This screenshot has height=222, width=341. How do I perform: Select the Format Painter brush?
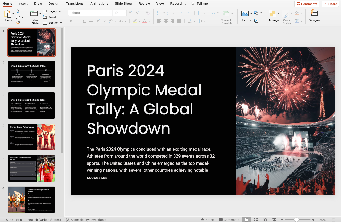[x=18, y=23]
